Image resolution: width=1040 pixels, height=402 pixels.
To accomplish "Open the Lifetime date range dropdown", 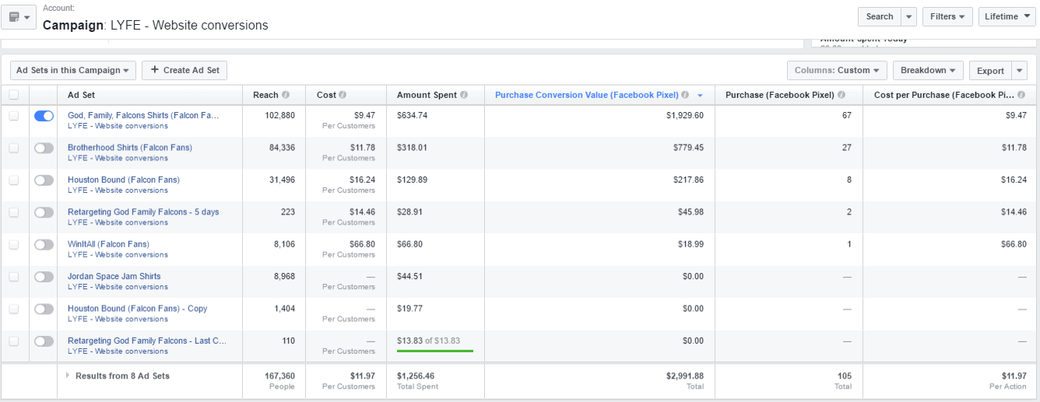I will pyautogui.click(x=1006, y=16).
